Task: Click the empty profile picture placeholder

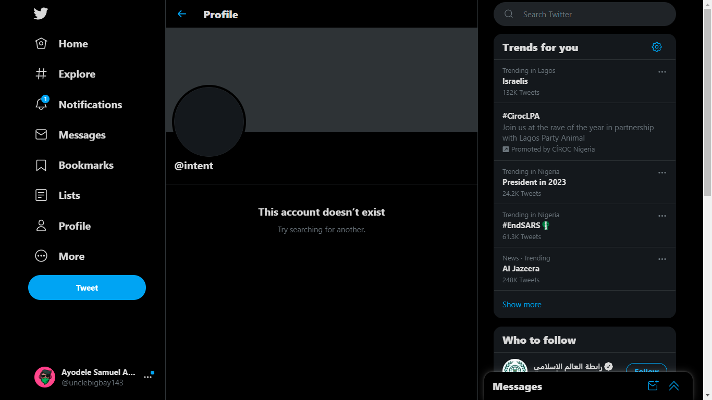Action: [x=209, y=121]
